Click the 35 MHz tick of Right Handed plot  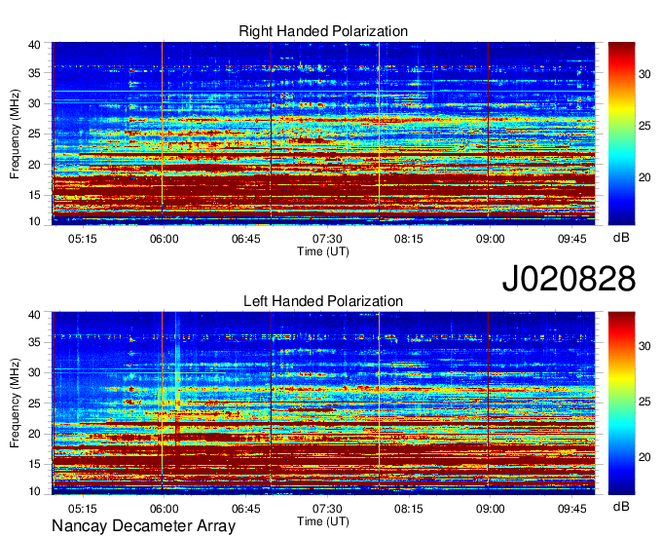click(x=34, y=73)
